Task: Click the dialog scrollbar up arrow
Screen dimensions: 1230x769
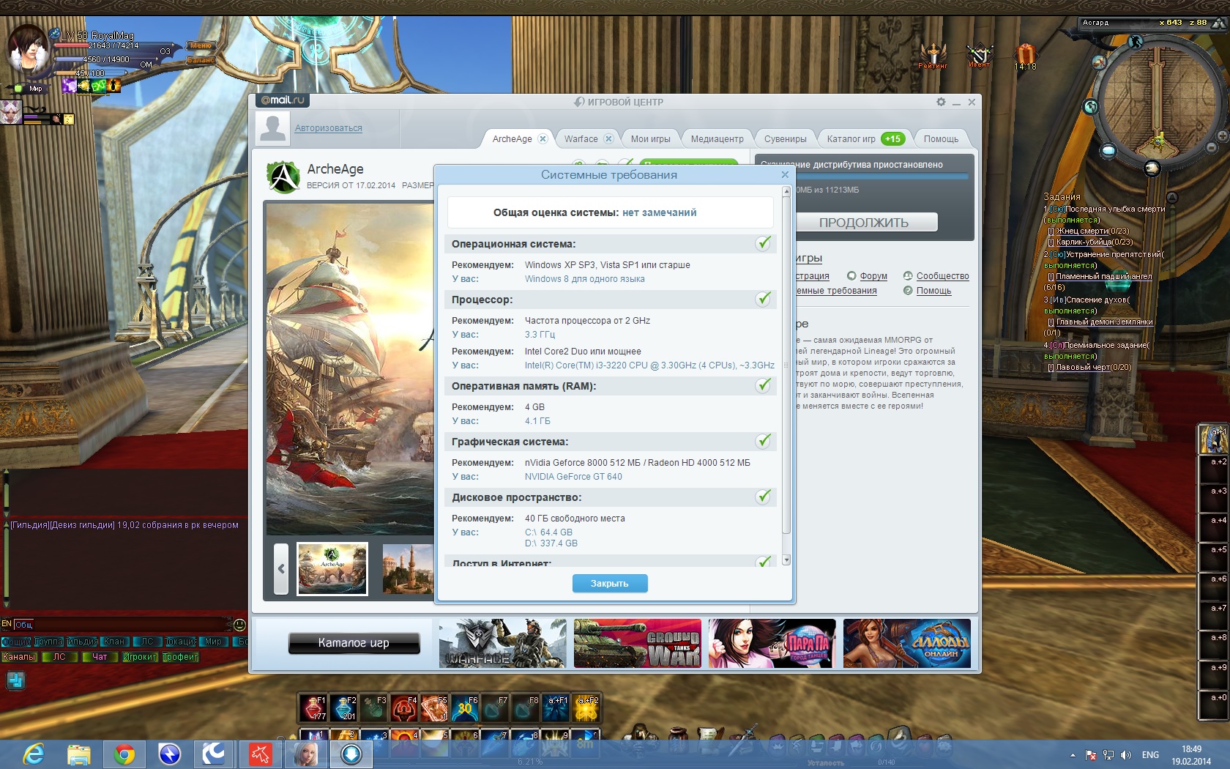Action: [786, 191]
